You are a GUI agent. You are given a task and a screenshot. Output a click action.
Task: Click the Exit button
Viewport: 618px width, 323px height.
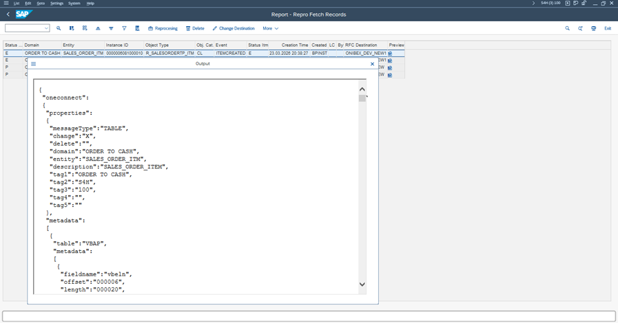(608, 29)
